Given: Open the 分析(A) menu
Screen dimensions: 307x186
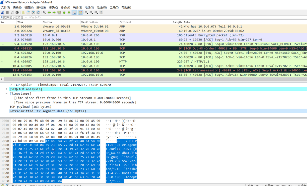Looking at the screenshot, I should click(x=65, y=7).
